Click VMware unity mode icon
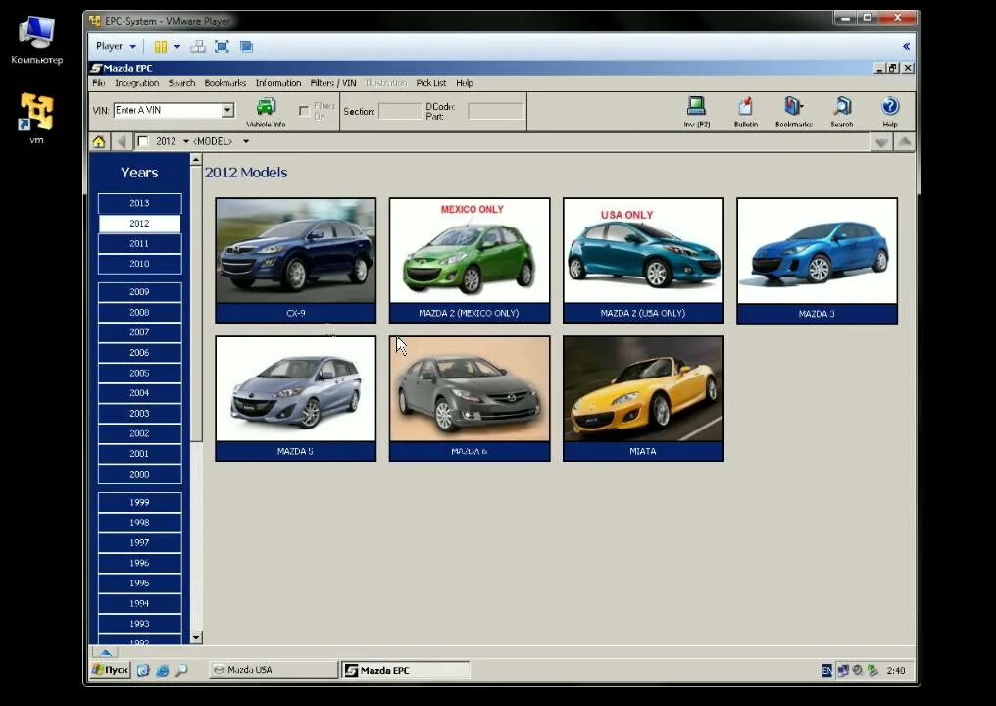Viewport: 996px width, 706px height. [246, 46]
